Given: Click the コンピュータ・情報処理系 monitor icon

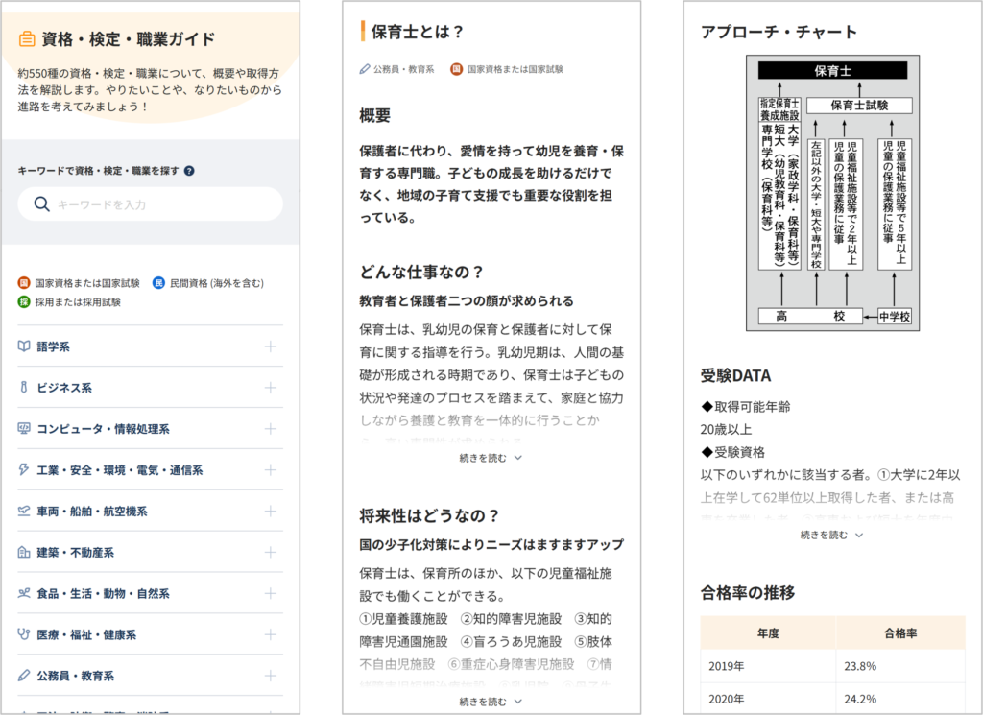Looking at the screenshot, I should (24, 429).
